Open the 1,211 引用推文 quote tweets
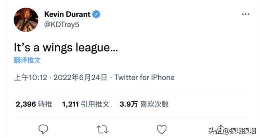 [86, 104]
